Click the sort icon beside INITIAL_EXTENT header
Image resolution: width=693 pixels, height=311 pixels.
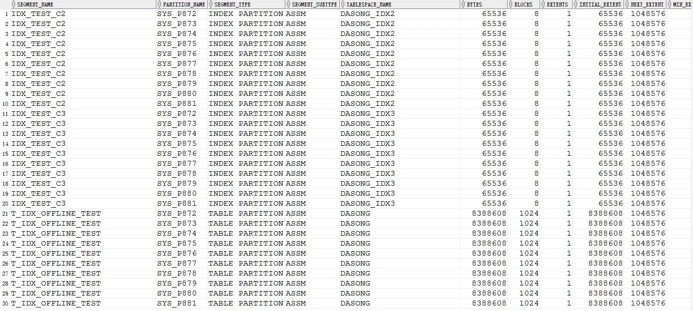click(575, 4)
